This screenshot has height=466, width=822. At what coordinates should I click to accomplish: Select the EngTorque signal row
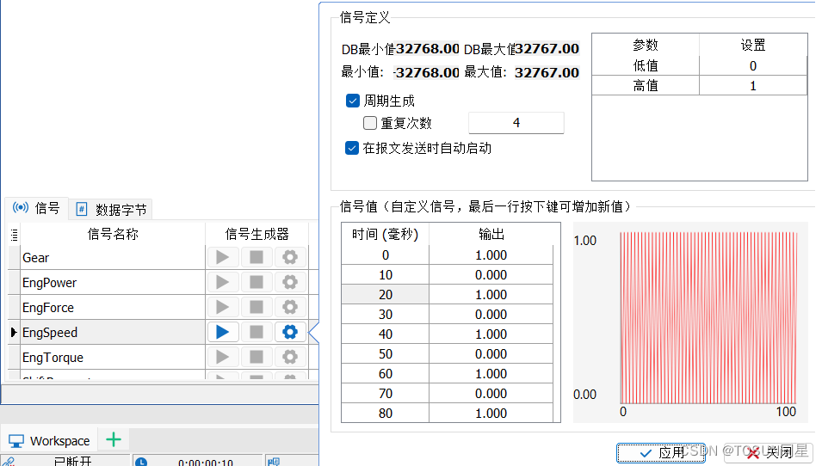point(112,358)
